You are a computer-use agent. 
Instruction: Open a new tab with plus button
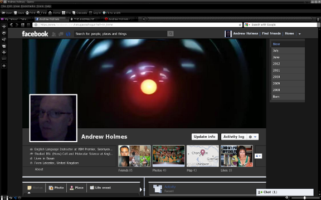[144, 19]
